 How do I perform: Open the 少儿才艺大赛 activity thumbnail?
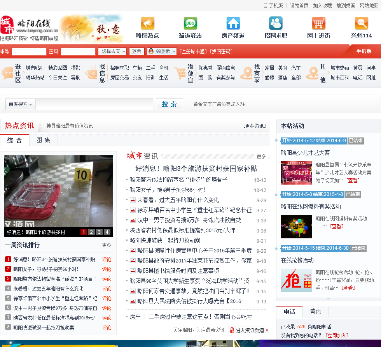click(x=296, y=173)
